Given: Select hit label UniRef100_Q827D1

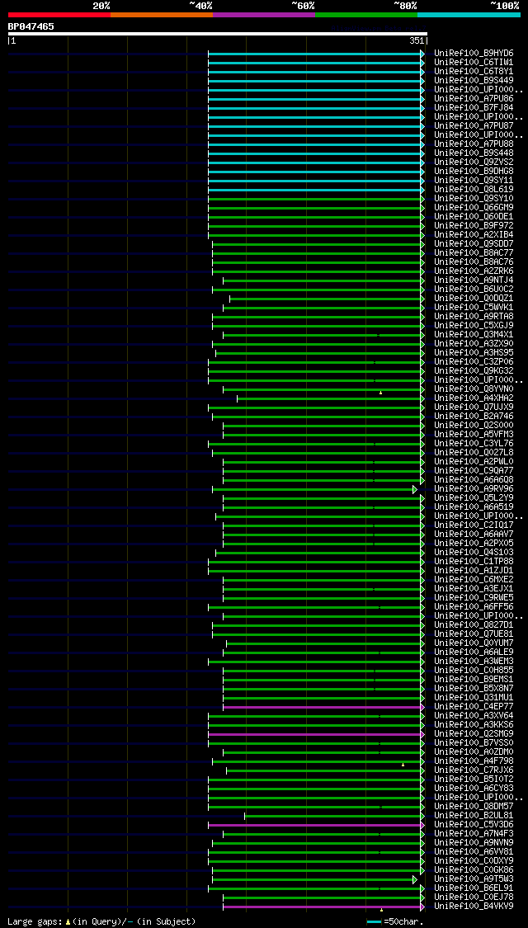Looking at the screenshot, I should pyautogui.click(x=474, y=625).
